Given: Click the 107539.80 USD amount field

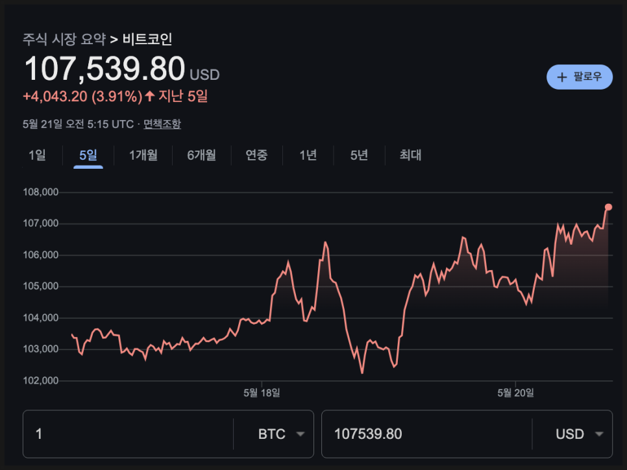Looking at the screenshot, I should tap(426, 434).
